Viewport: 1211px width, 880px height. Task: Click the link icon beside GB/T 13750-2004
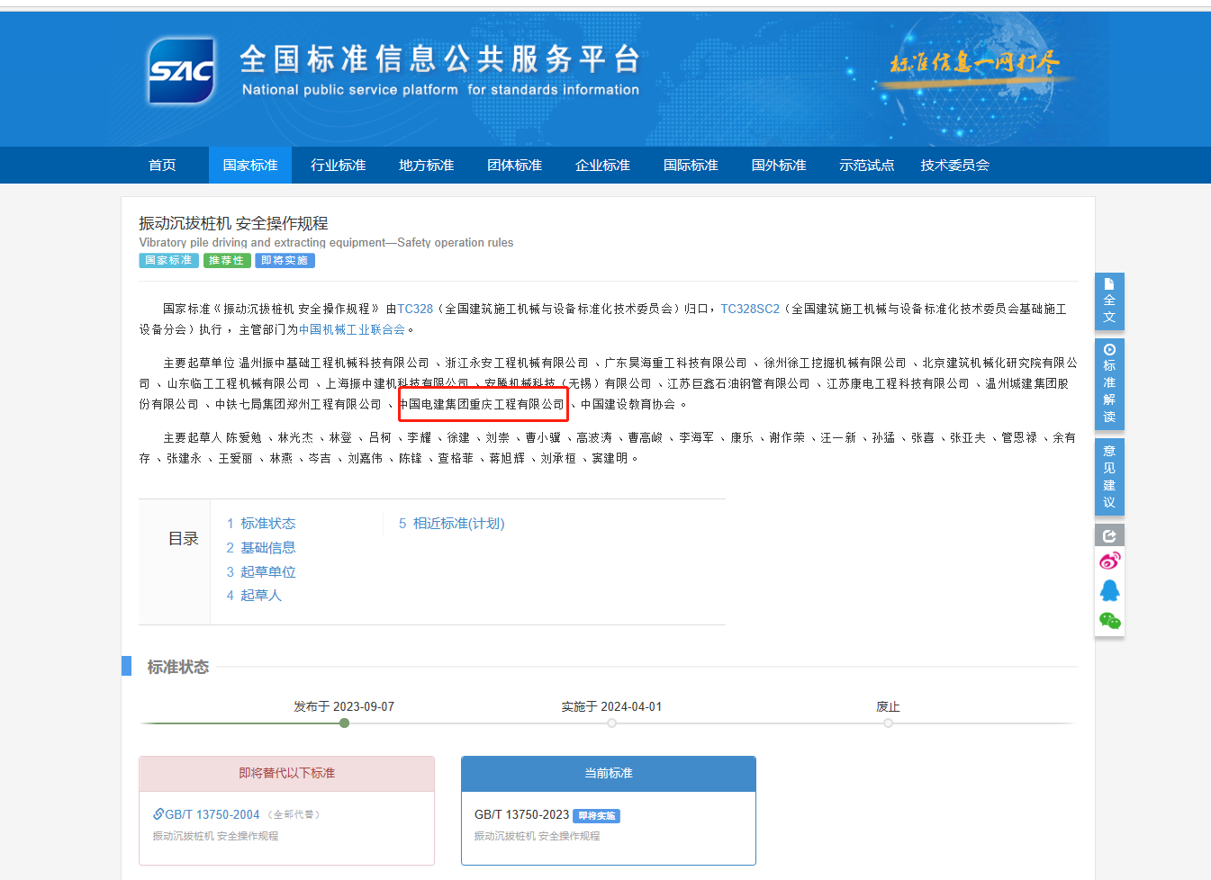(158, 814)
